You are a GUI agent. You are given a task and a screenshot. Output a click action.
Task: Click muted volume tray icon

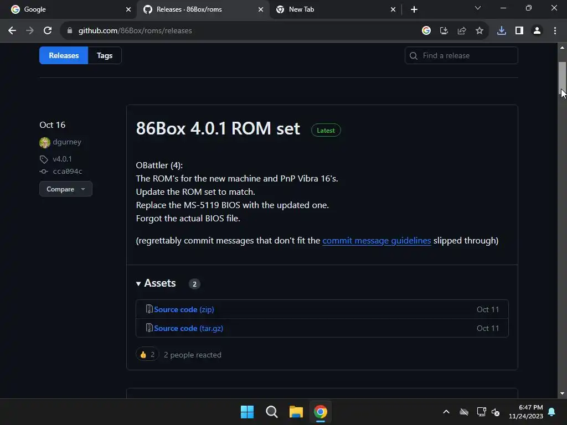point(496,412)
